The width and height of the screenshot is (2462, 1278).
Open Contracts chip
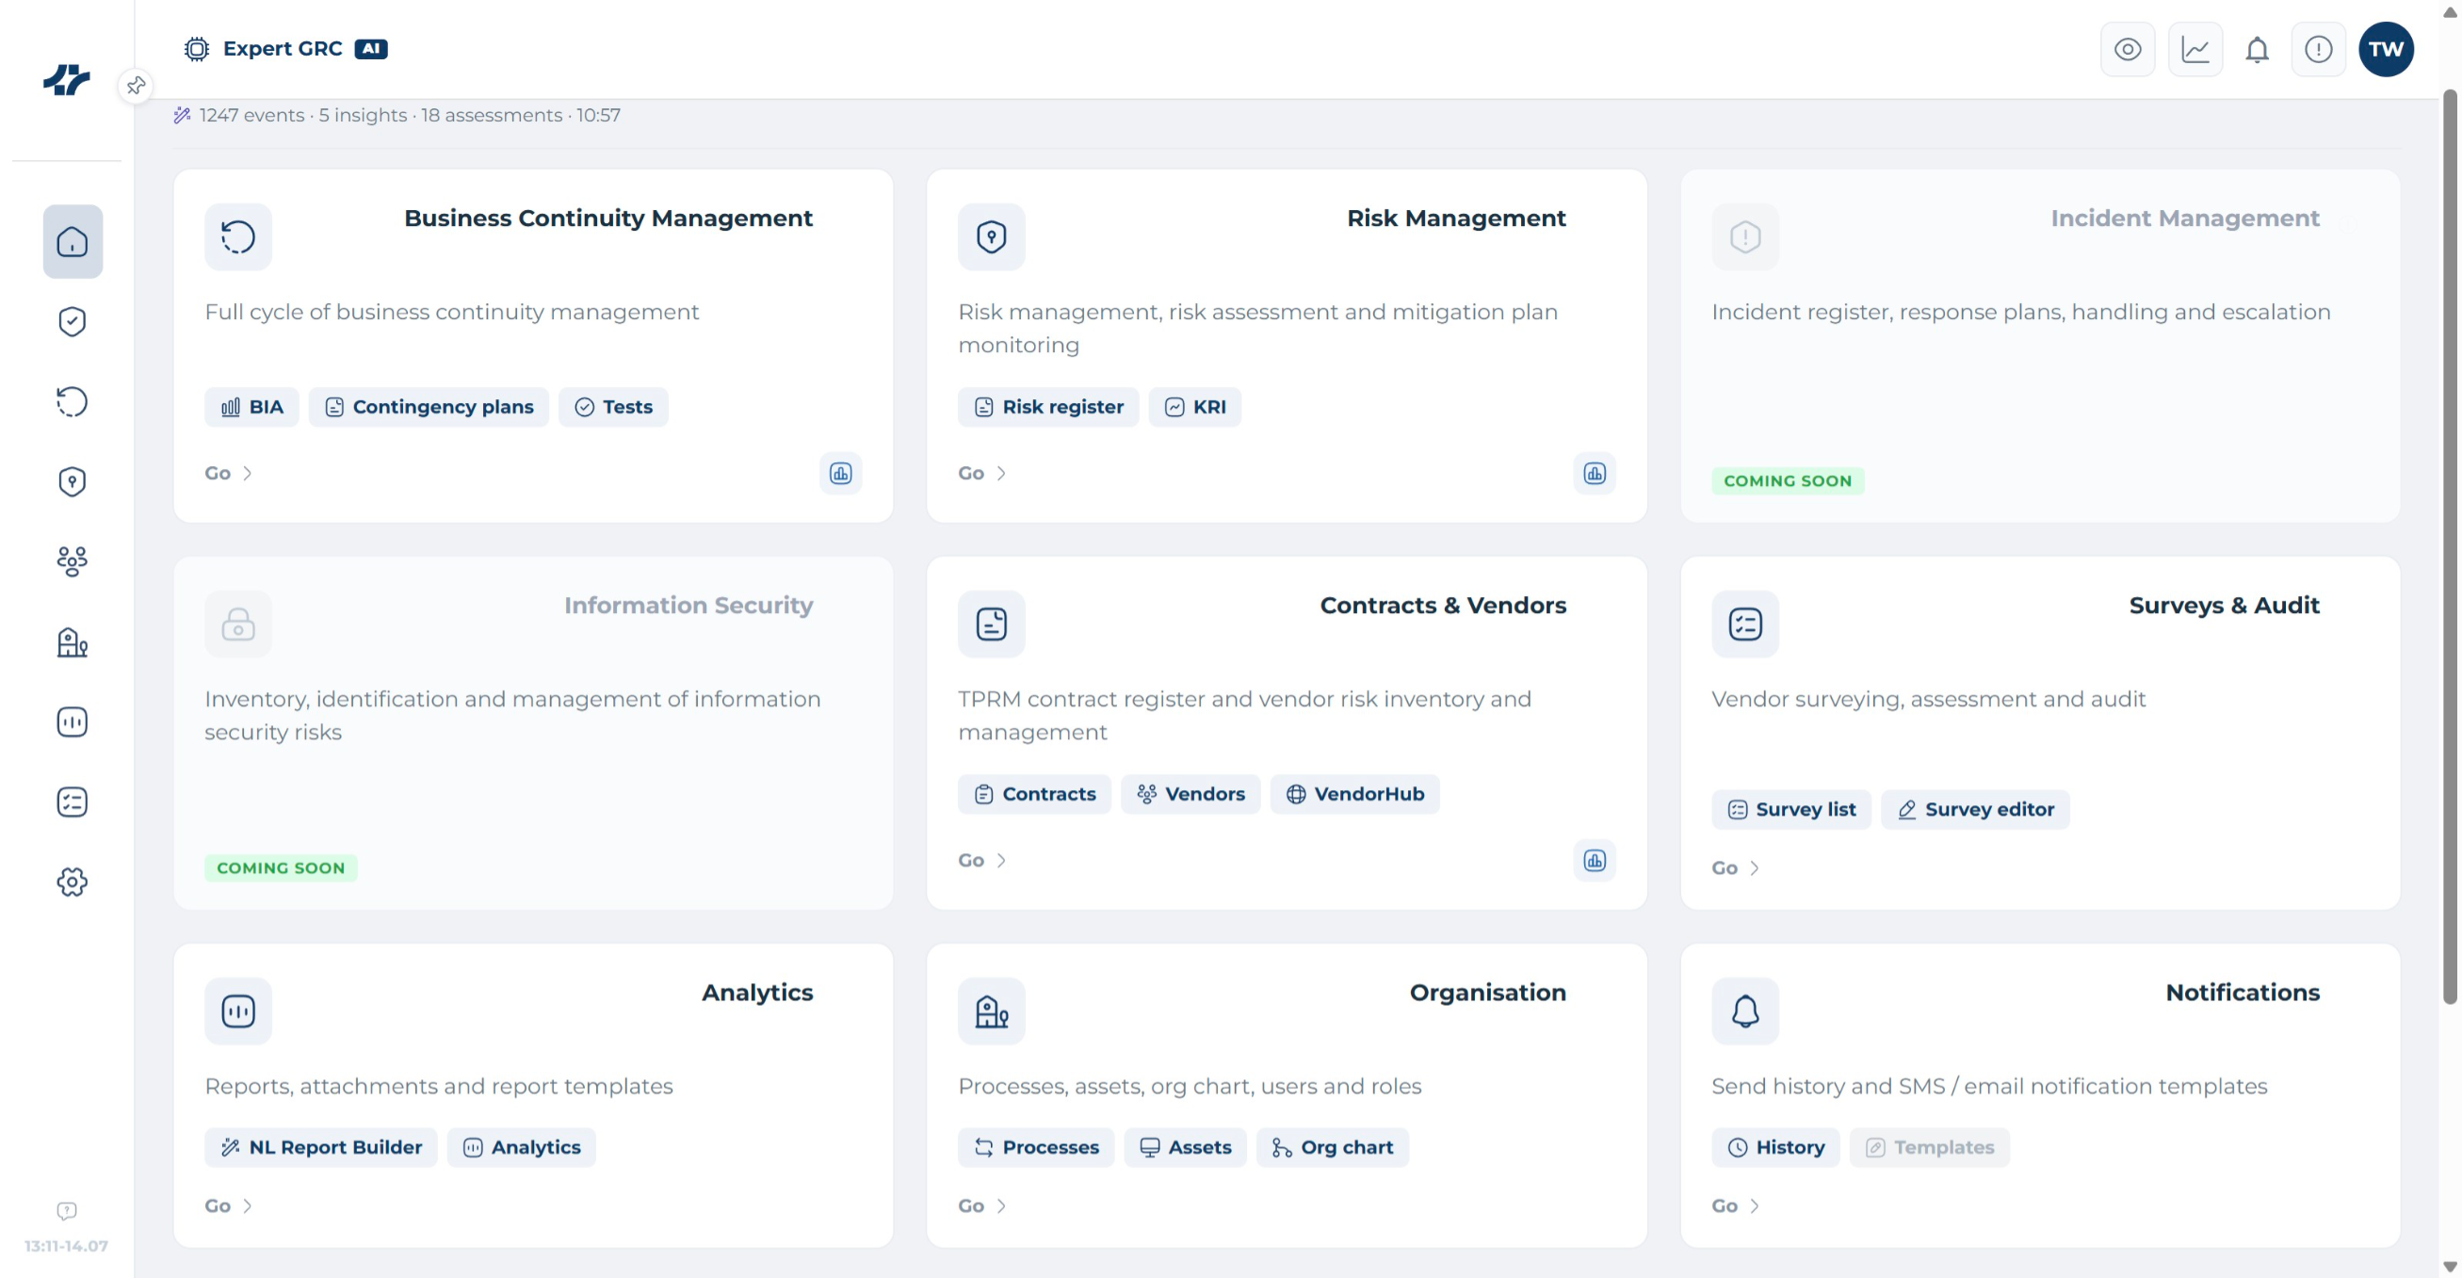click(x=1034, y=794)
